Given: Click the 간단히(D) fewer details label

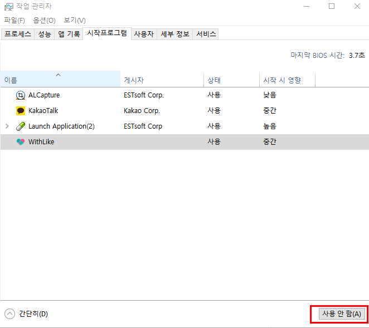Looking at the screenshot, I should 33,314.
